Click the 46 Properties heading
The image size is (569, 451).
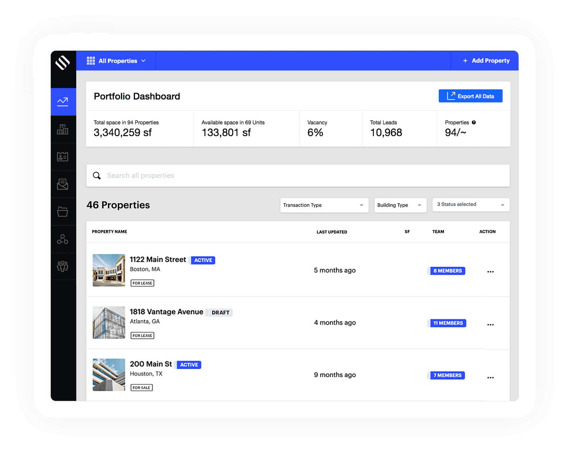(x=118, y=205)
